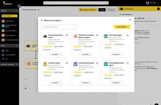
Task: Click the Salesforce tag on Fact Check Agent
Action: click(108, 44)
